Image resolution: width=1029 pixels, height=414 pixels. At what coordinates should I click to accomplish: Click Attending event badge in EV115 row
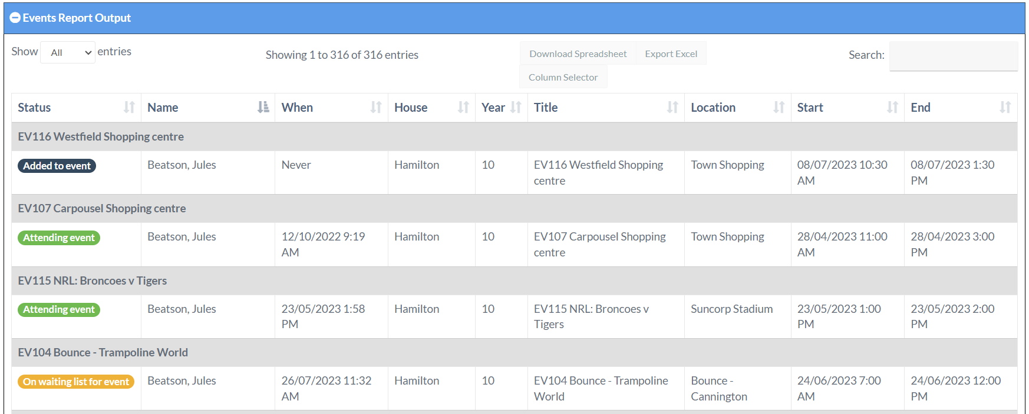(59, 309)
